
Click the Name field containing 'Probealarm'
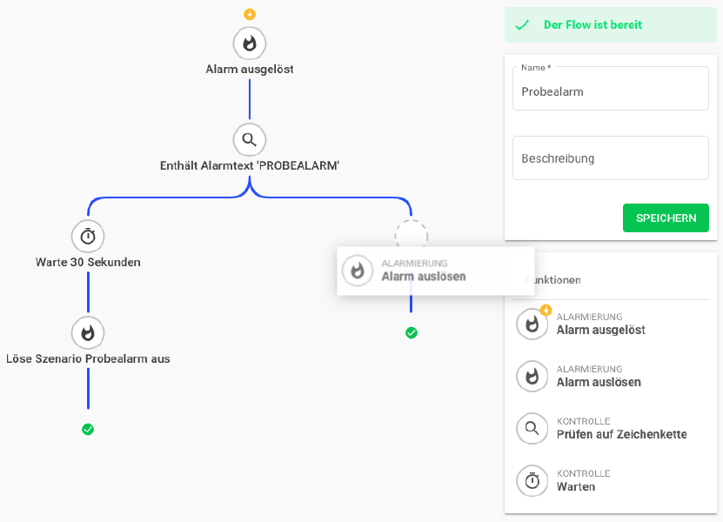click(610, 91)
